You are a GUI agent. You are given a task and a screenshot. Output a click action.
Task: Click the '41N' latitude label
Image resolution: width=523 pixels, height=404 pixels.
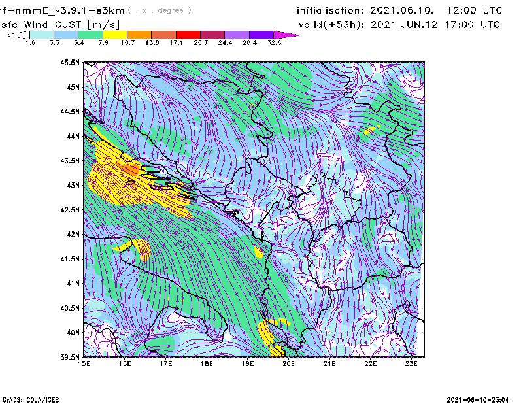(73, 284)
